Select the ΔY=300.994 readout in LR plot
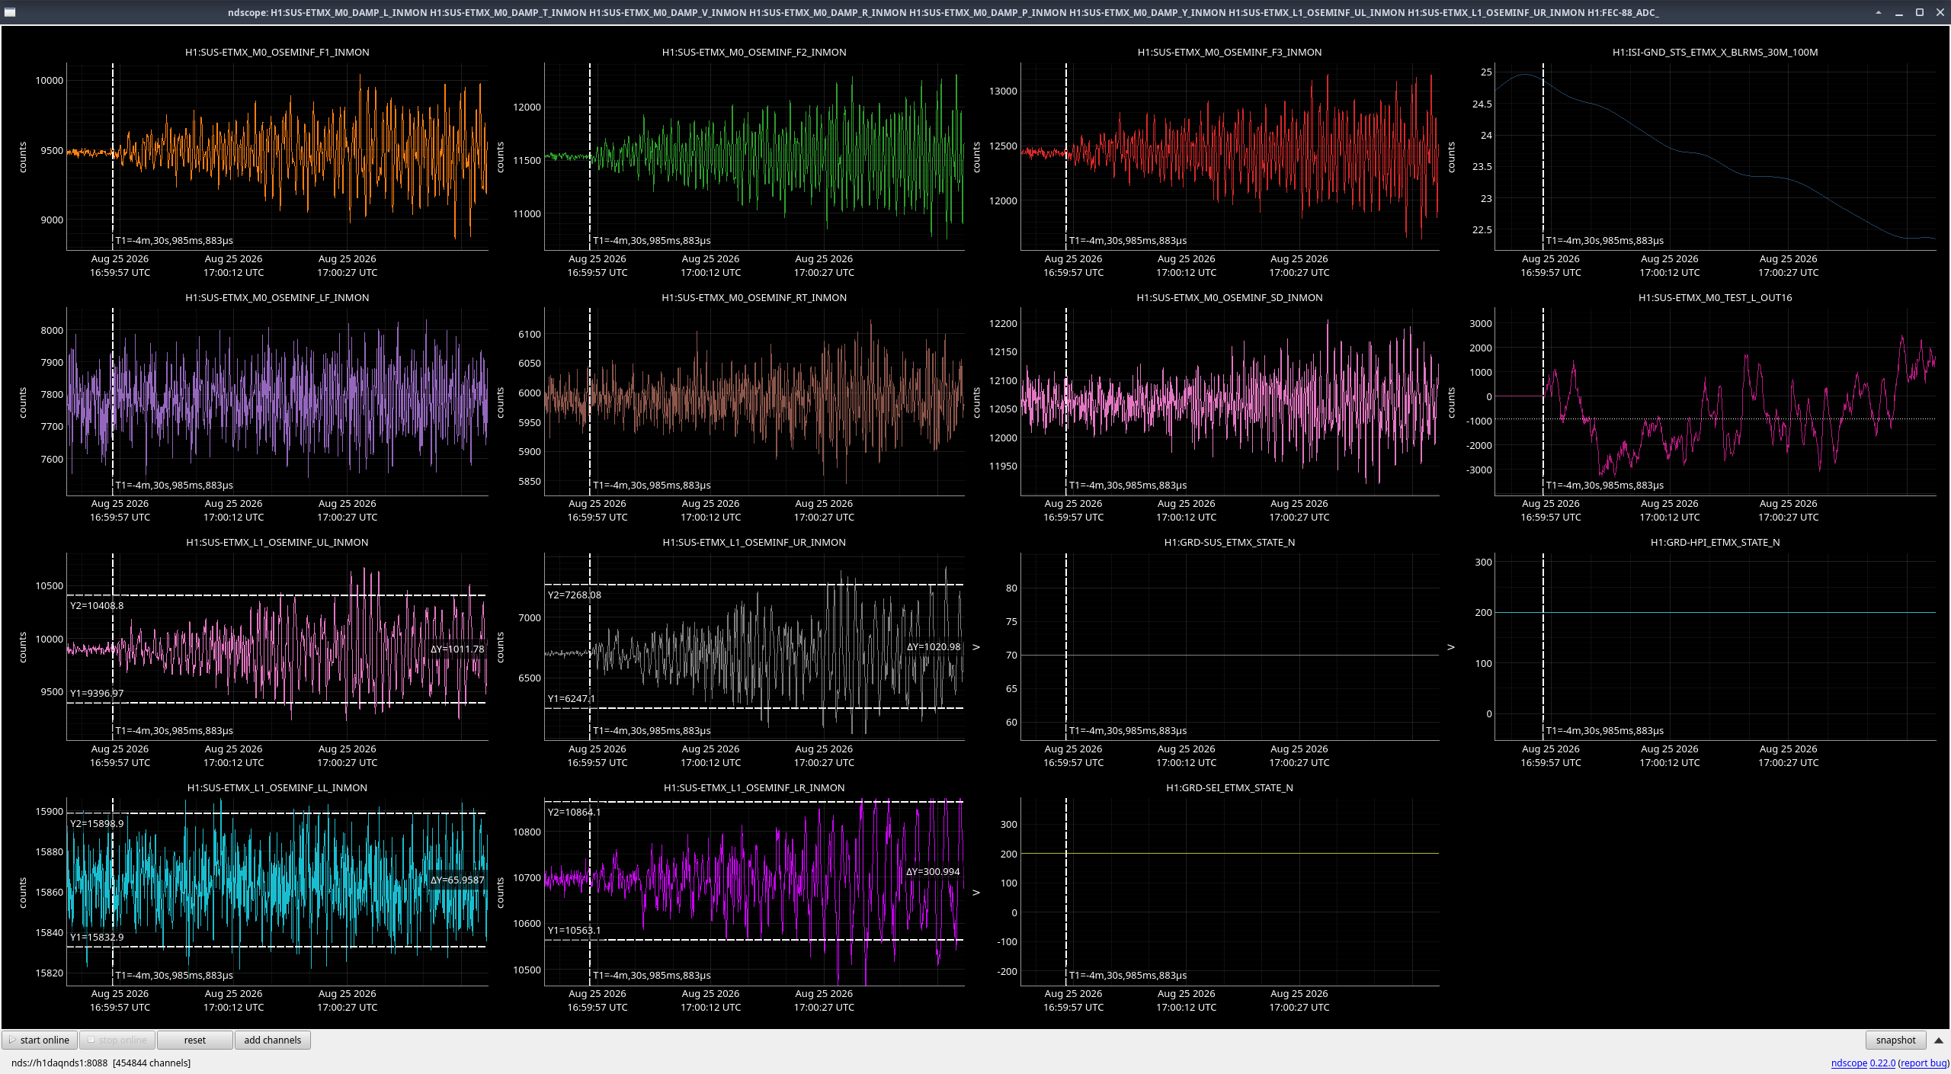This screenshot has height=1074, width=1951. pyautogui.click(x=933, y=872)
